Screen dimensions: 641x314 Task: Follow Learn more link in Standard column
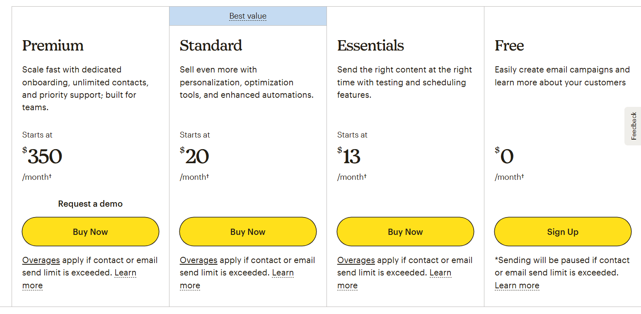283,273
